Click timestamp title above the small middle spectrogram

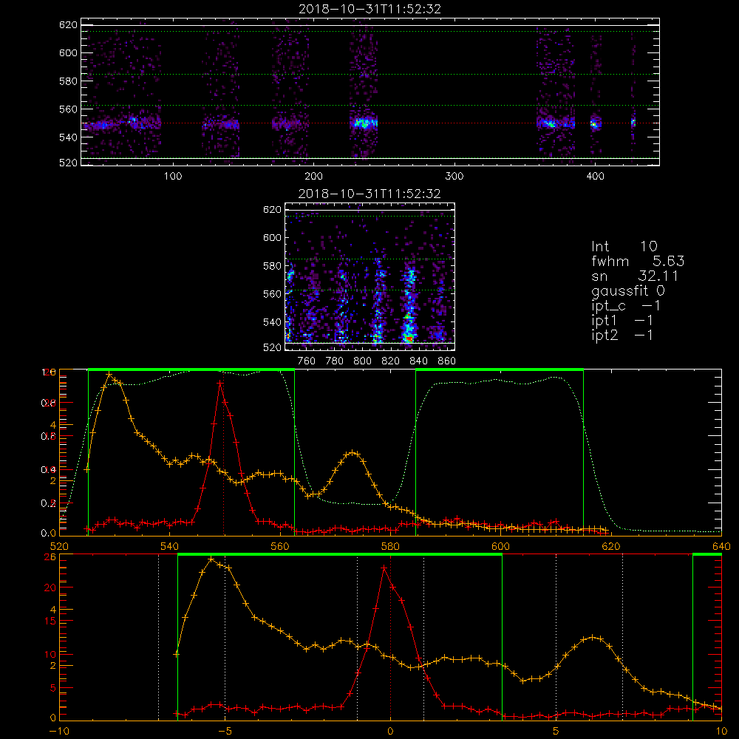(x=369, y=194)
